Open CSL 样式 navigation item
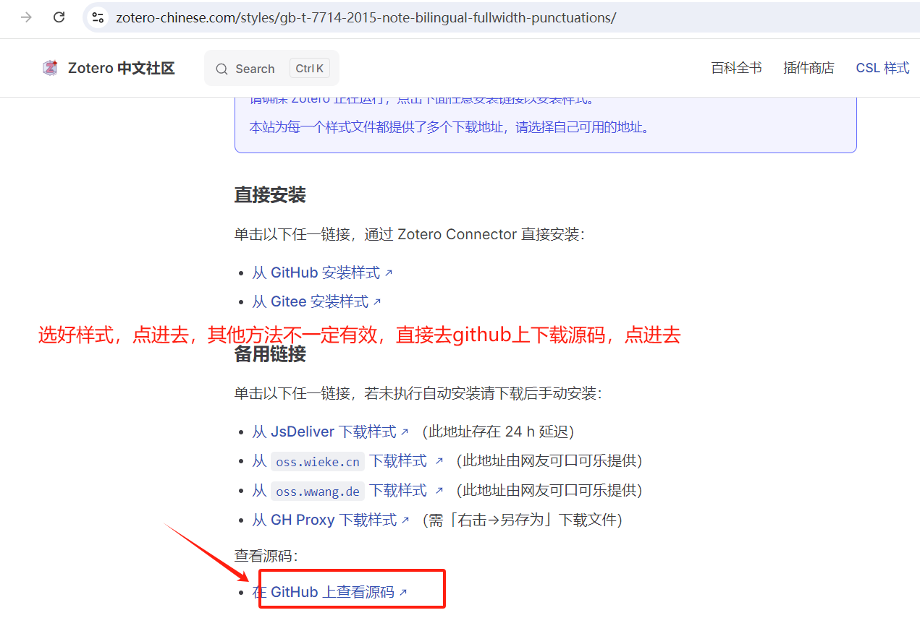This screenshot has height=618, width=920. pyautogui.click(x=882, y=68)
